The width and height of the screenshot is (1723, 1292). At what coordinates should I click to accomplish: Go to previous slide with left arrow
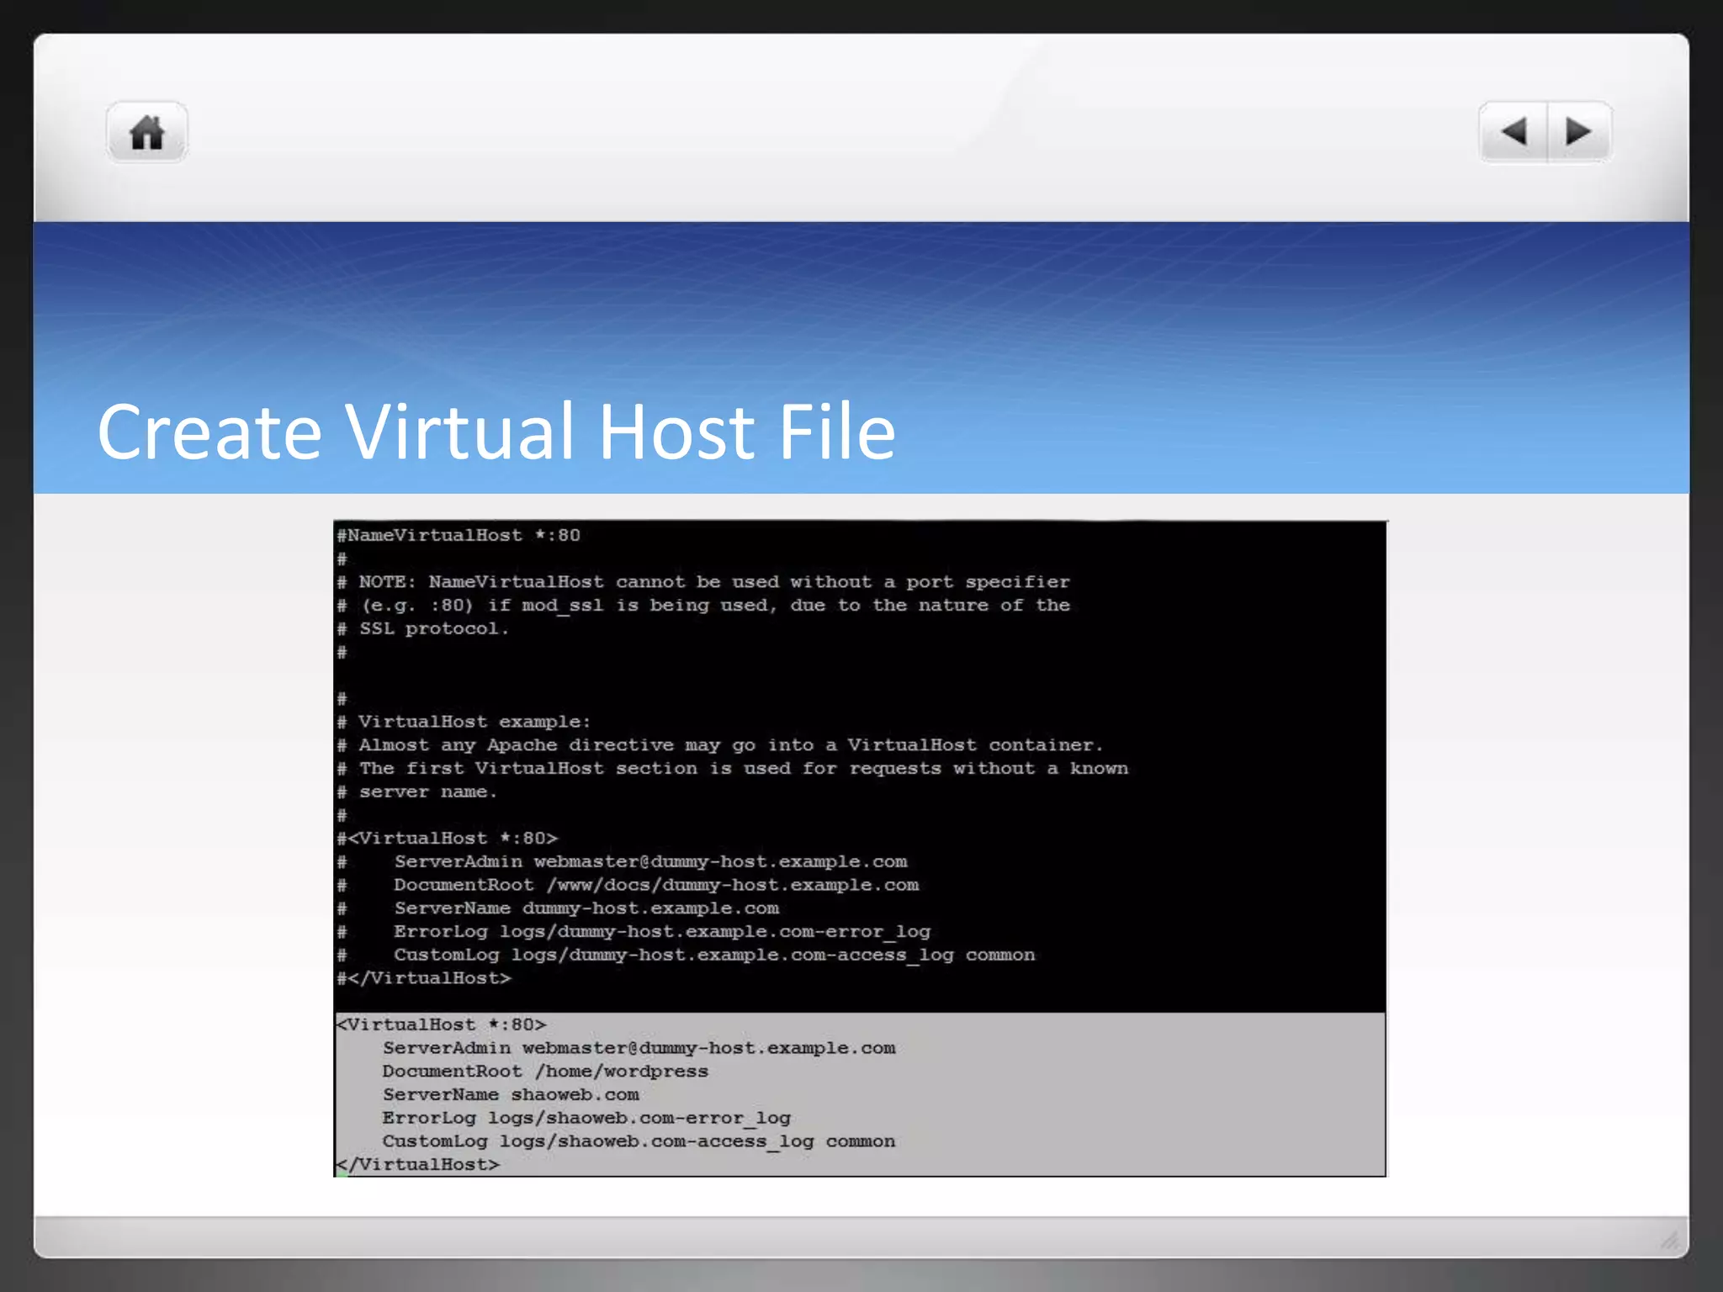1514,132
